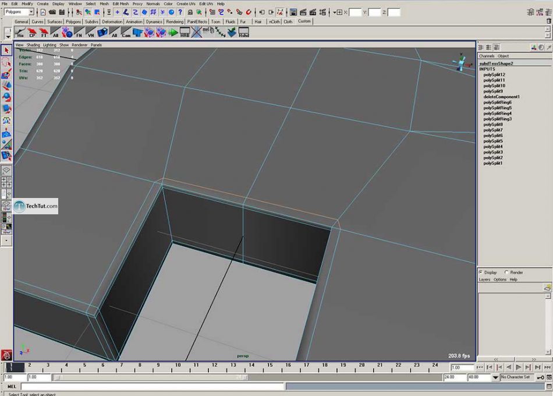Open the shelf trash can icon
The height and width of the screenshot is (396, 553).
(x=548, y=21)
